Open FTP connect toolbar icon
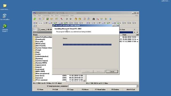This screenshot has height=96, width=171. (x=85, y=19)
